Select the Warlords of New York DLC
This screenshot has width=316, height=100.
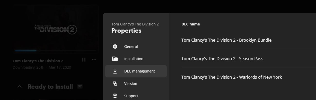click(249, 77)
